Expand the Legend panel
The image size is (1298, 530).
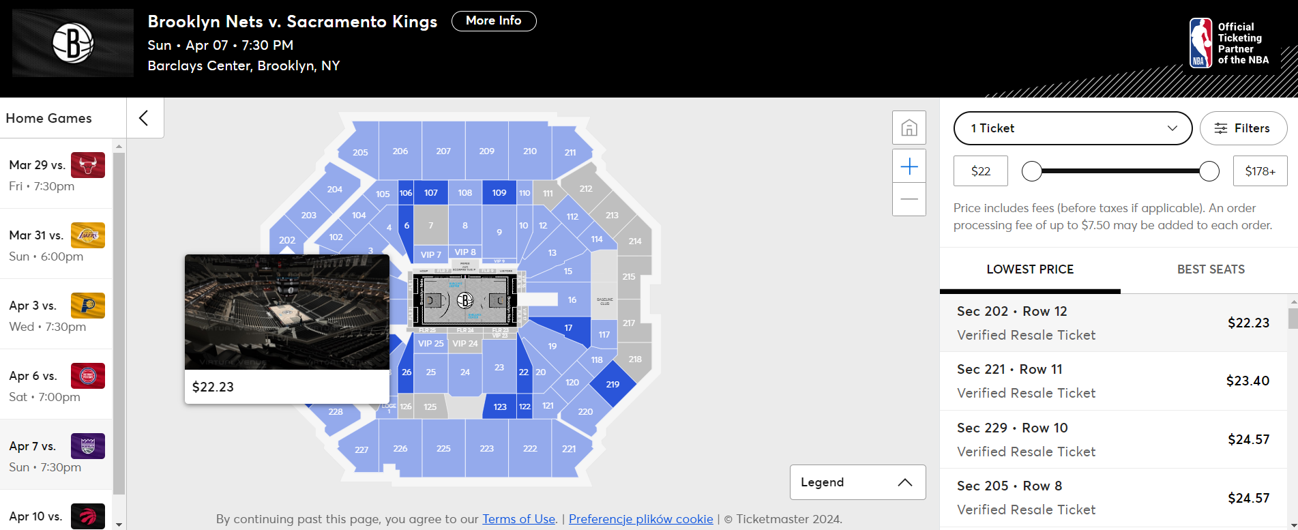click(857, 482)
